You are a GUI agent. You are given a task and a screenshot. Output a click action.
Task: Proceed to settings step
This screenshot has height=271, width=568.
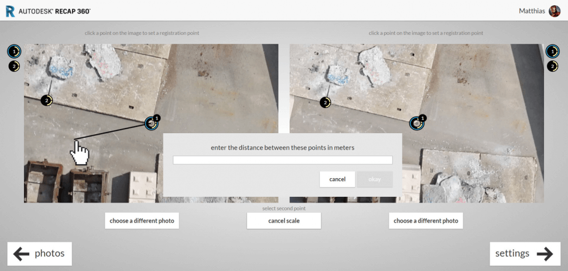(523, 253)
